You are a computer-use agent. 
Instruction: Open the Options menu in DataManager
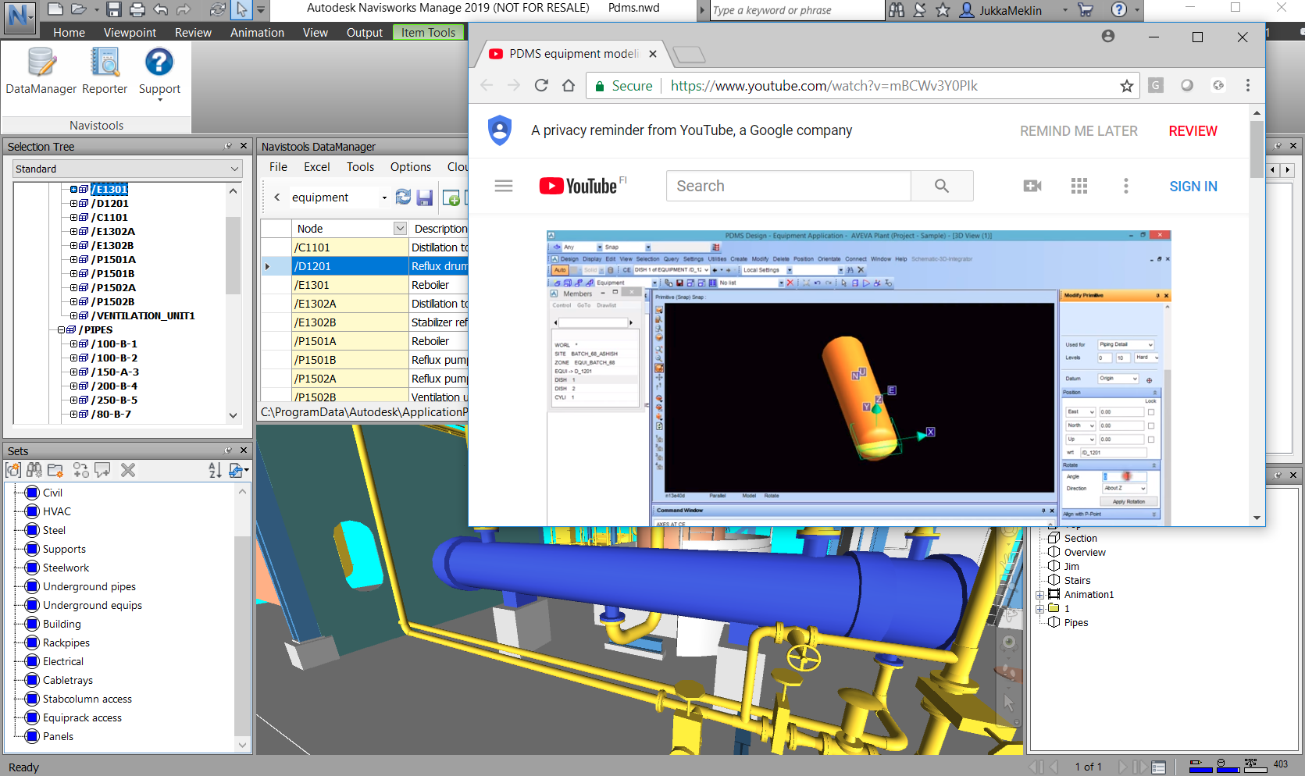coord(410,167)
